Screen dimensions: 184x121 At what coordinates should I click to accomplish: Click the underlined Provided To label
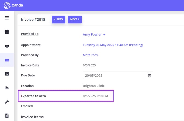(x=30, y=34)
